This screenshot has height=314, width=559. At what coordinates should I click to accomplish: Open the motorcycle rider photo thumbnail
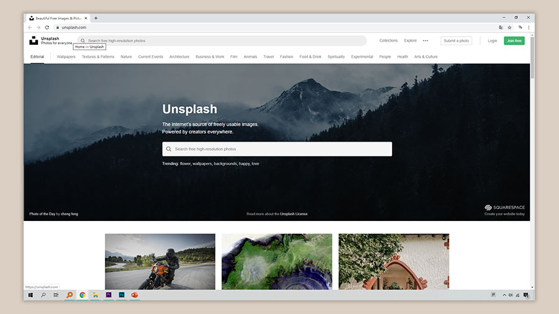160,262
